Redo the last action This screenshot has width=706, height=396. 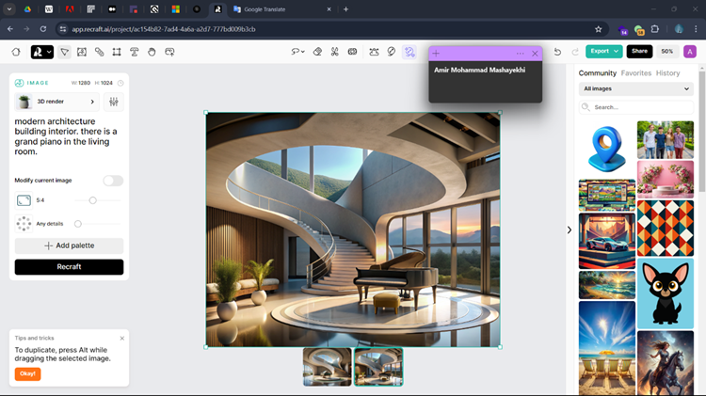pyautogui.click(x=575, y=52)
